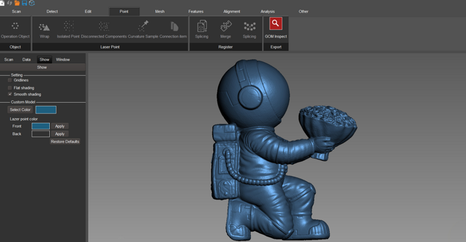Switch to the Analysis ribbon tab

pos(268,11)
